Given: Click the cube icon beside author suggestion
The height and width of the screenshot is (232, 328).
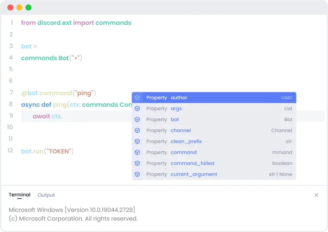Looking at the screenshot, I should 137,98.
